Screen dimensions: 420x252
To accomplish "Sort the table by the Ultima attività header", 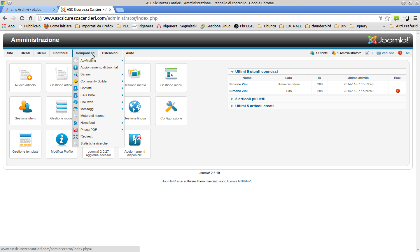I will pyautogui.click(x=358, y=78).
